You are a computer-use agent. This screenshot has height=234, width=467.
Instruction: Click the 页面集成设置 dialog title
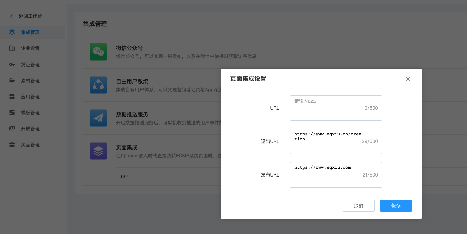(248, 79)
